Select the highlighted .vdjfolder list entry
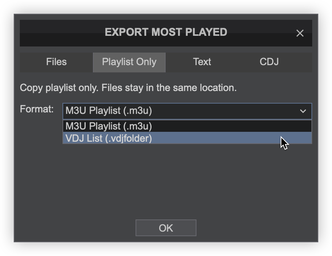 187,138
